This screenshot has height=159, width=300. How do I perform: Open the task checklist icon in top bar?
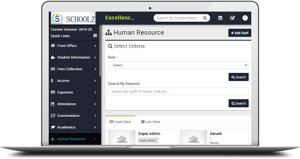pyautogui.click(x=232, y=18)
